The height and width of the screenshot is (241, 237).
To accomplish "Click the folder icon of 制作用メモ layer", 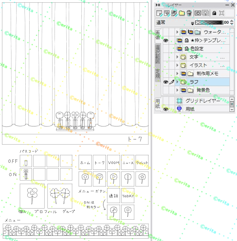I will (190, 73).
